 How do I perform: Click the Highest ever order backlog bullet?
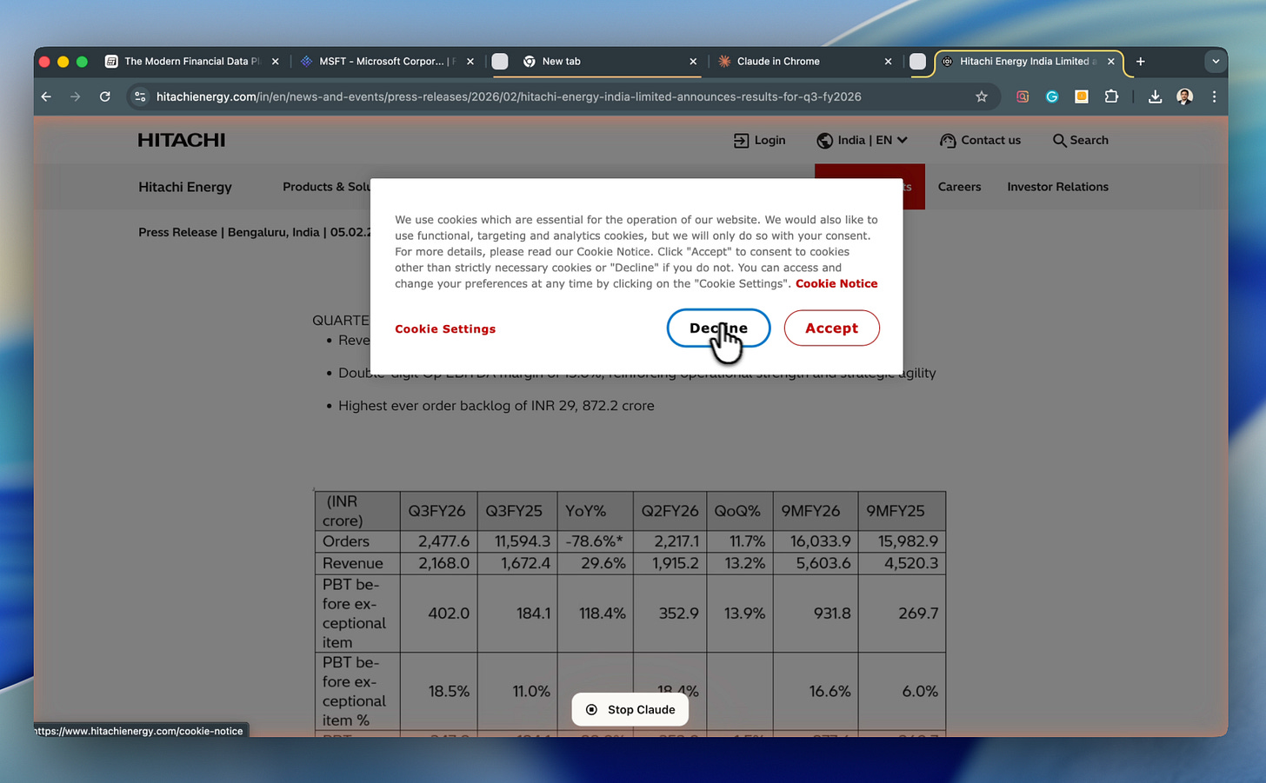click(x=496, y=406)
